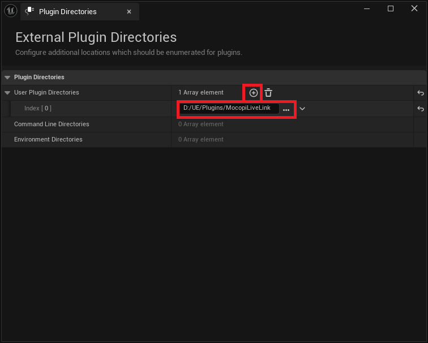Collapse the User Plugin Directories array
This screenshot has height=343, width=428.
(7, 93)
